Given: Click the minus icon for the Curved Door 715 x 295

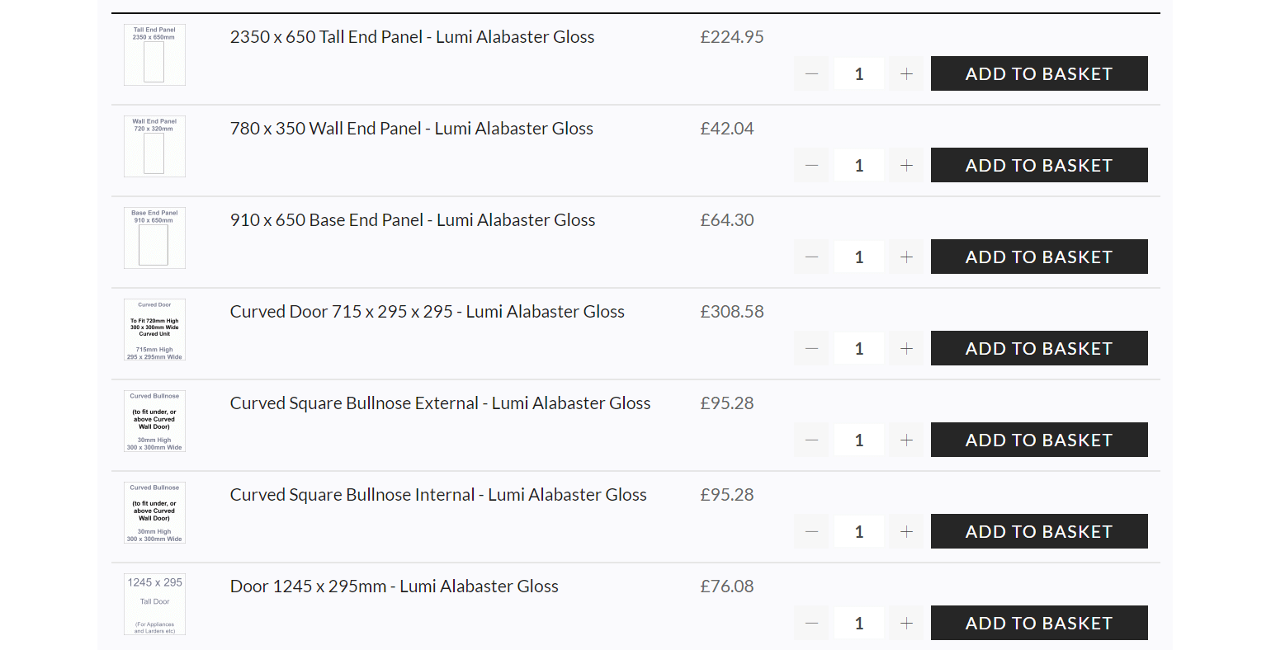Looking at the screenshot, I should pyautogui.click(x=811, y=348).
